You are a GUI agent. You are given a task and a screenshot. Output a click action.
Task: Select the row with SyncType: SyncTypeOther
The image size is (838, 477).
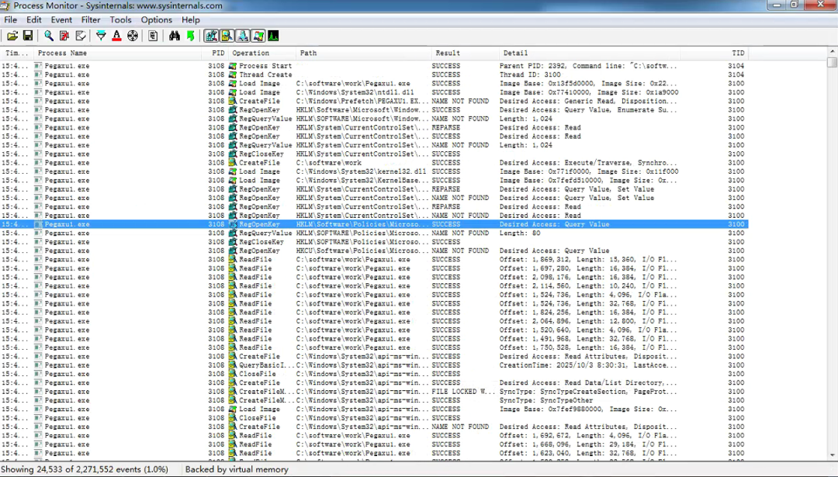point(374,400)
